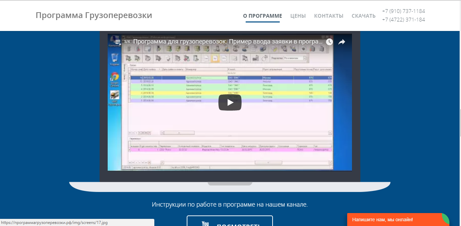Click the YouTube logo on the watch button
461x226 pixels.
pyautogui.click(x=205, y=223)
